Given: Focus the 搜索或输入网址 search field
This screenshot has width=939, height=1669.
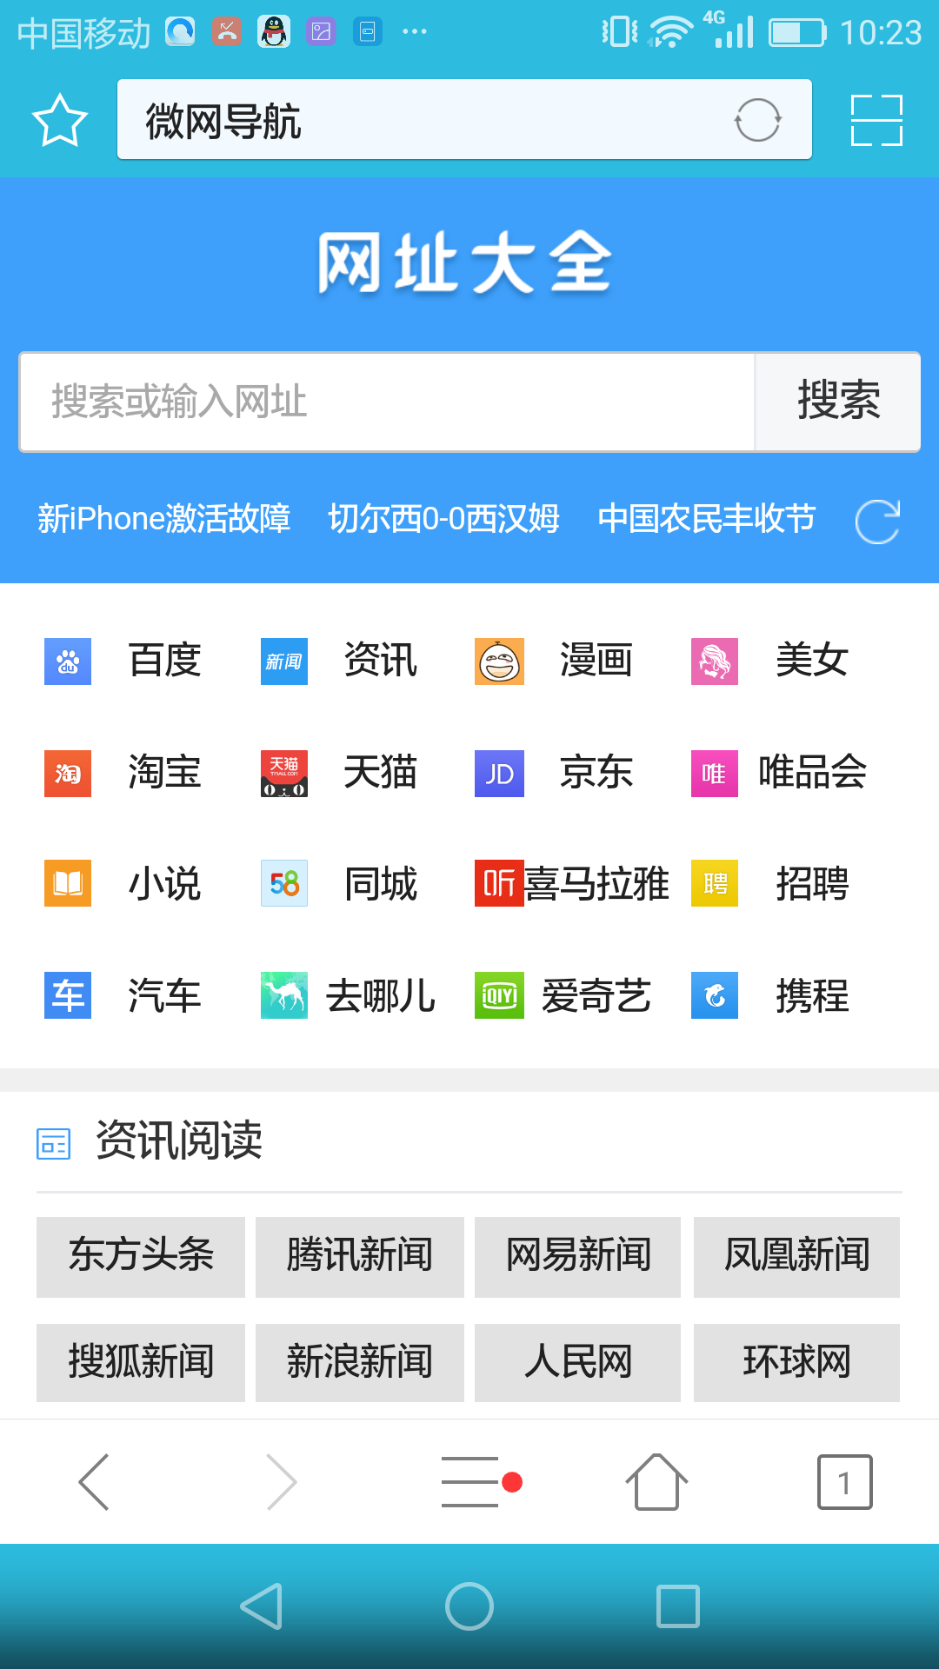Looking at the screenshot, I should pyautogui.click(x=387, y=402).
